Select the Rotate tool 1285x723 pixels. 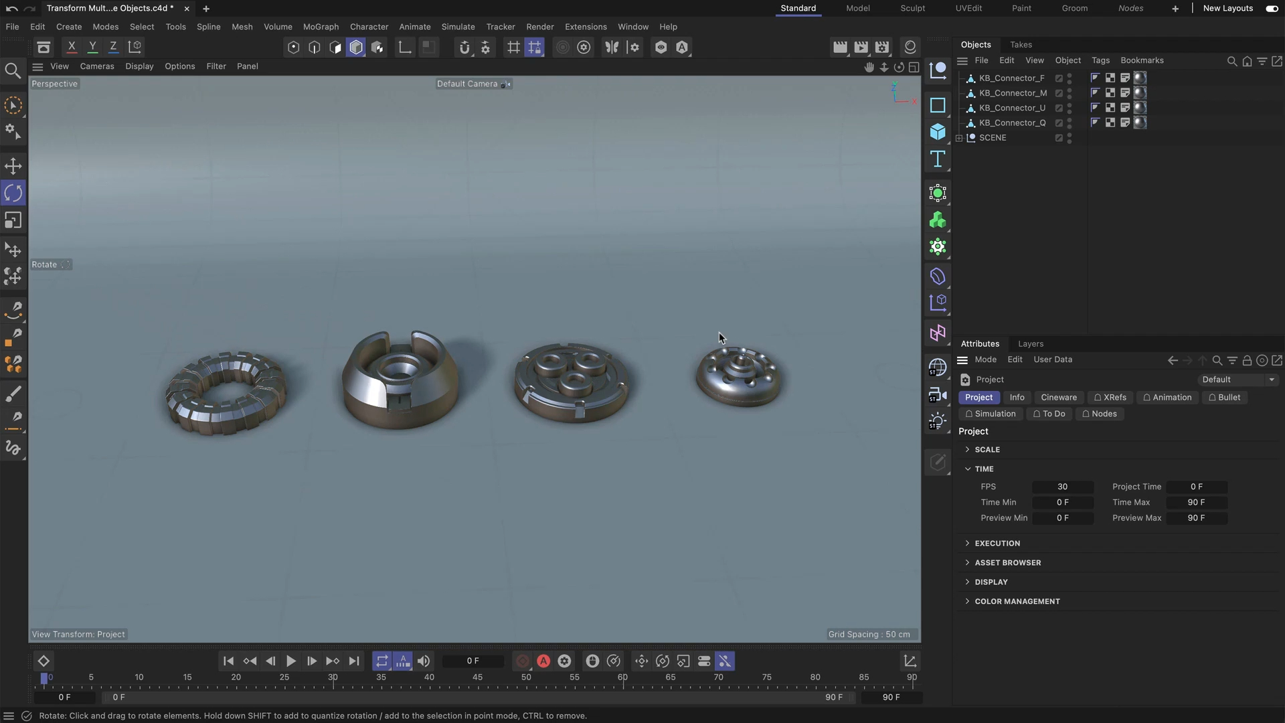13,192
